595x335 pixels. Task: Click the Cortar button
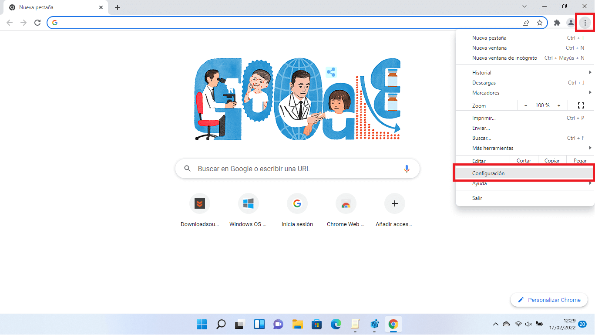point(524,161)
